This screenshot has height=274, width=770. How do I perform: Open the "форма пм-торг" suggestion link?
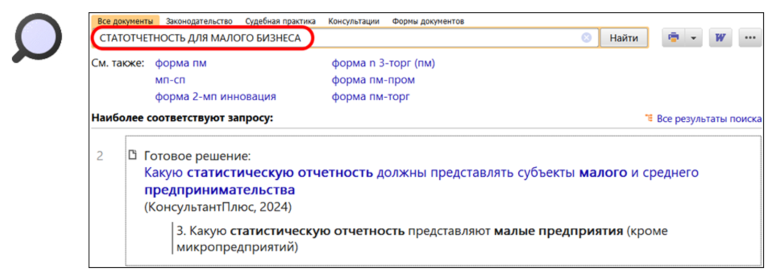pos(371,96)
